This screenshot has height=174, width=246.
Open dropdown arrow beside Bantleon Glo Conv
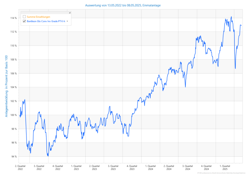[67, 21]
